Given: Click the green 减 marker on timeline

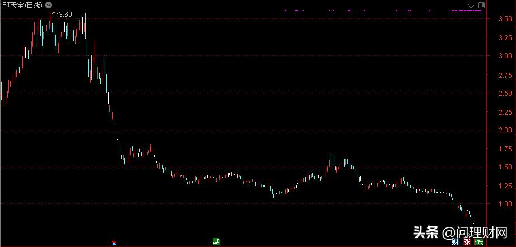Looking at the screenshot, I should click(x=216, y=241).
